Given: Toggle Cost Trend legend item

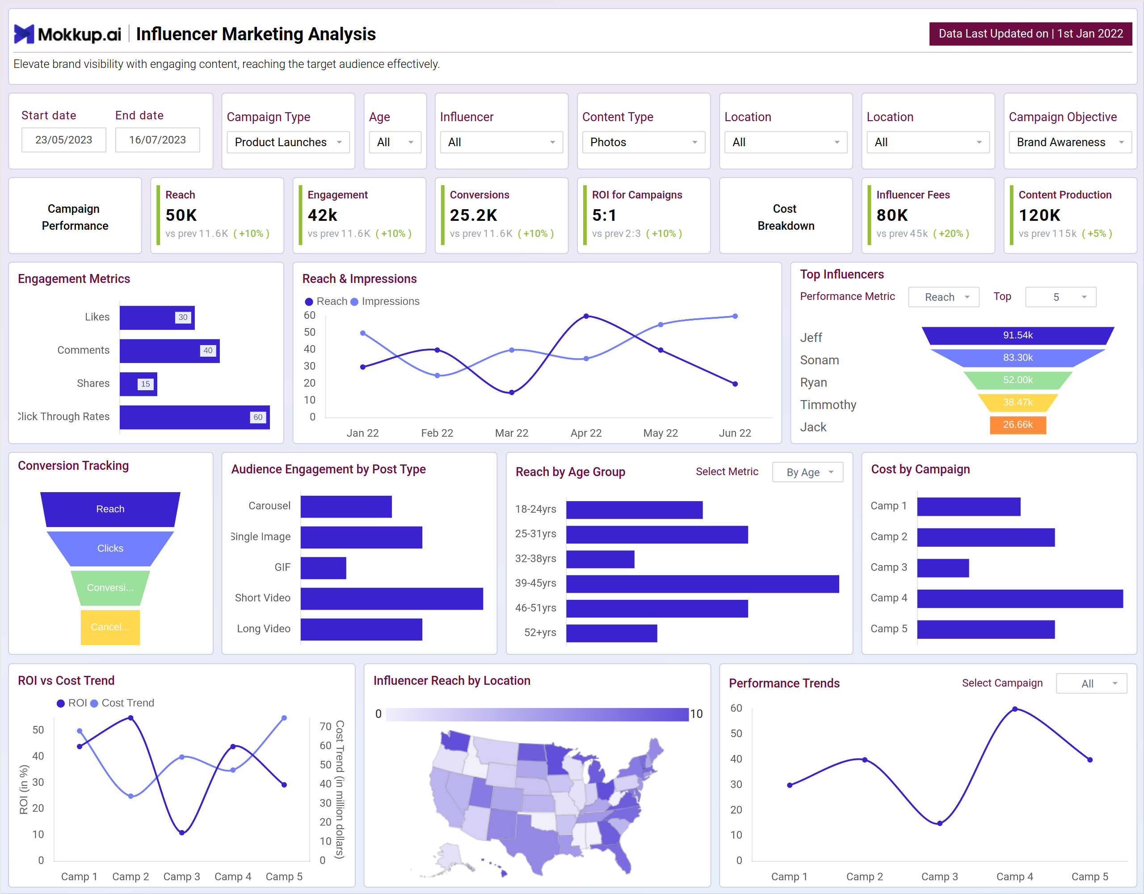Looking at the screenshot, I should click(x=122, y=703).
